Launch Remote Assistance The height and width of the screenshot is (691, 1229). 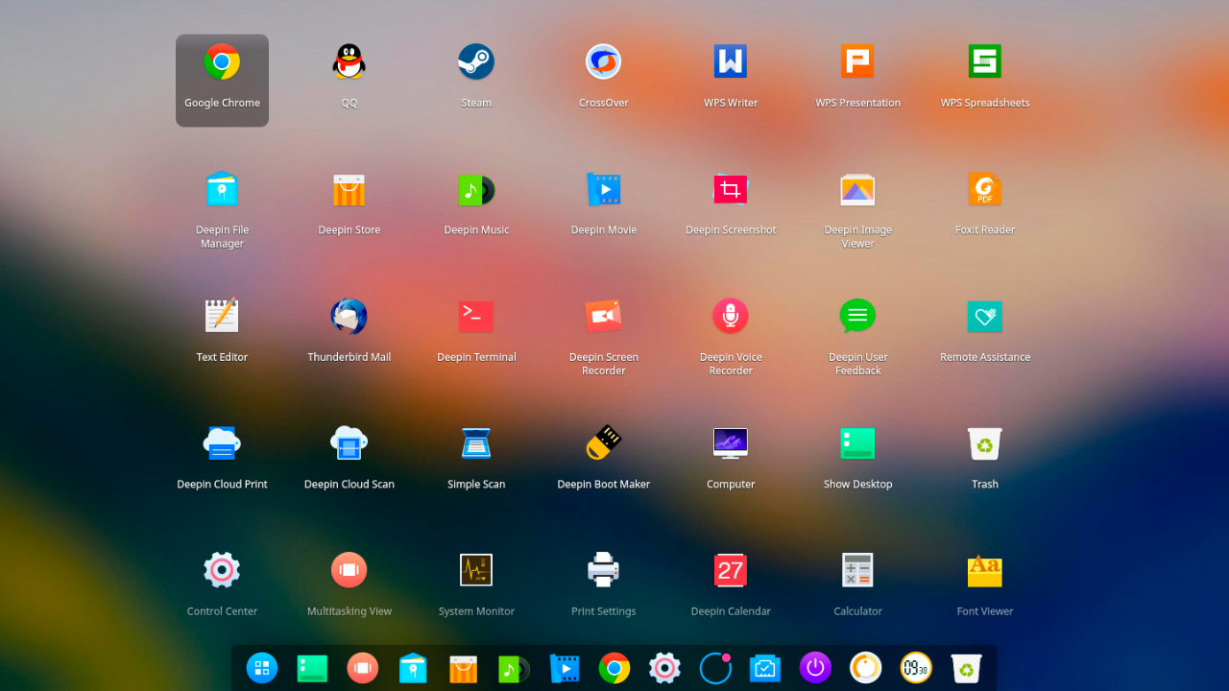click(x=985, y=316)
